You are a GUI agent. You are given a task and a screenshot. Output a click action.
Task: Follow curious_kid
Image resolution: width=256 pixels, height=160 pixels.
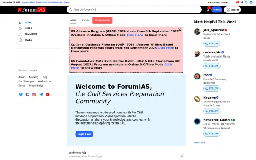click(x=212, y=66)
